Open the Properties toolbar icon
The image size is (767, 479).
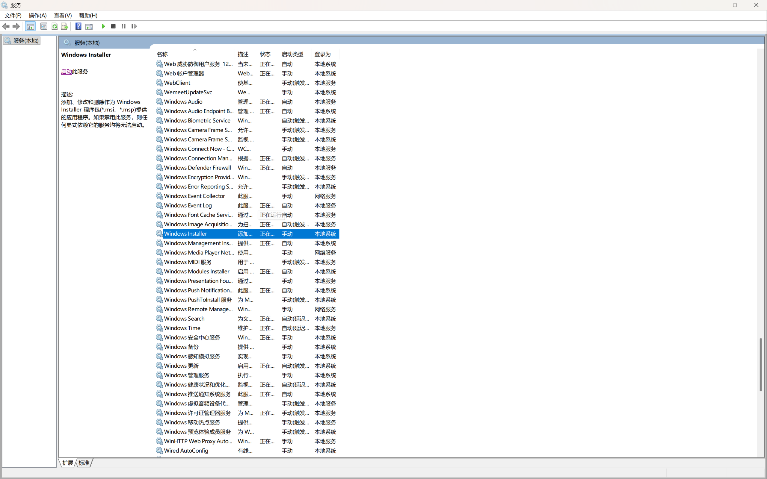coord(44,26)
